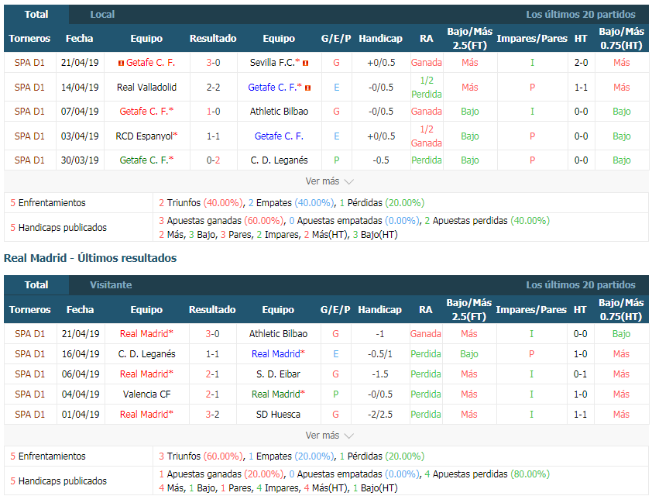The width and height of the screenshot is (652, 496).
Task: Click the 2 Empates (40.00%) text
Action: click(x=291, y=202)
